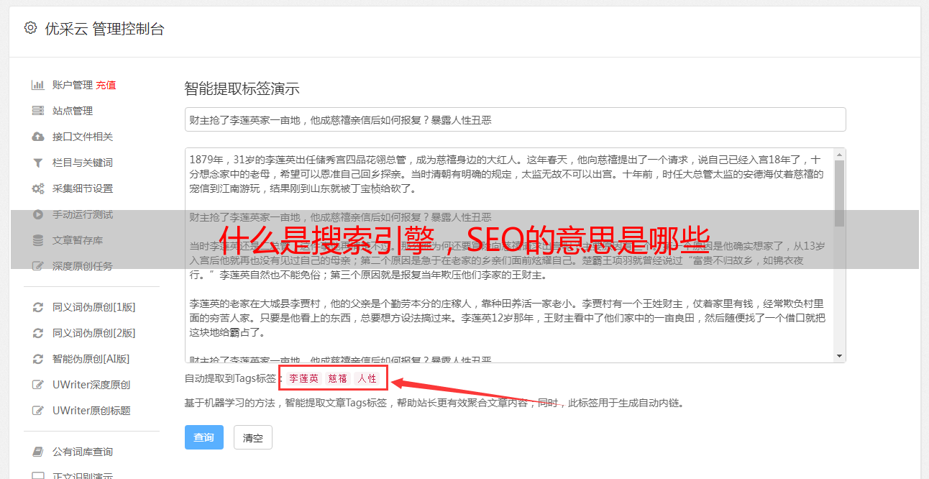Click the server icon for 站点管理

[37, 111]
